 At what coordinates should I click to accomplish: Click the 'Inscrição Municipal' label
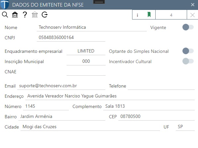coord(24,61)
